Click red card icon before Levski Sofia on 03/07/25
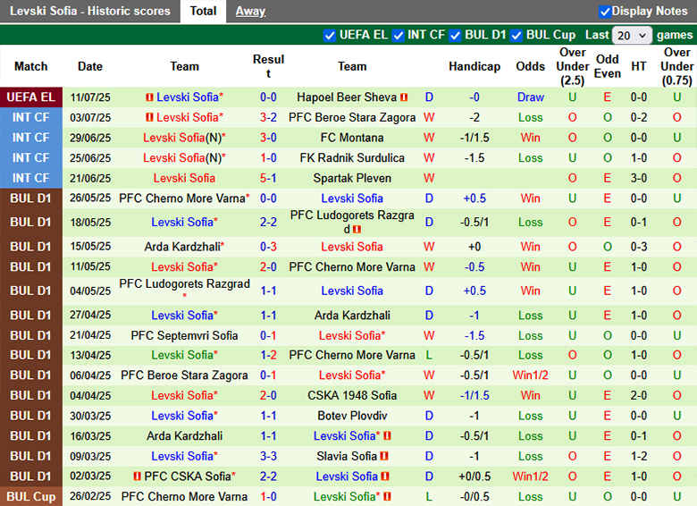The width and height of the screenshot is (697, 506). pos(150,117)
